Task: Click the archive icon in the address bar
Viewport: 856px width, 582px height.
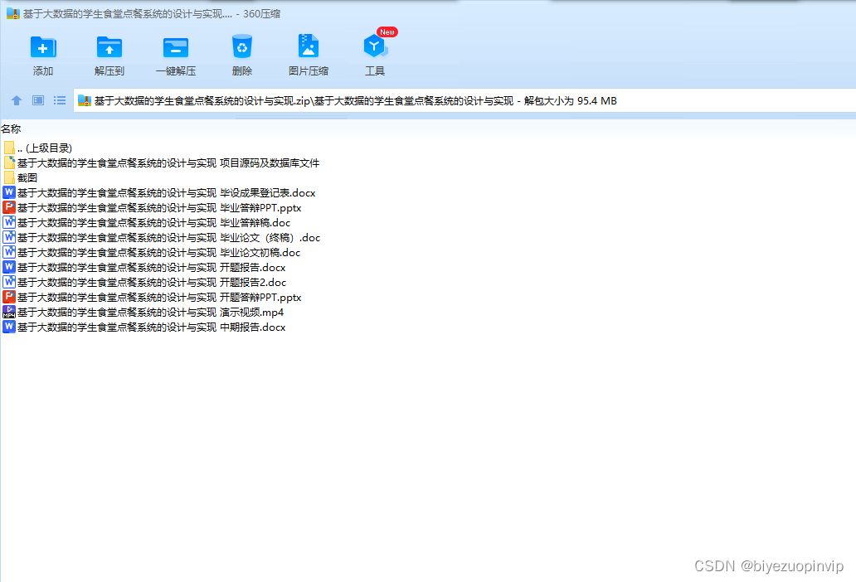Action: pos(84,100)
